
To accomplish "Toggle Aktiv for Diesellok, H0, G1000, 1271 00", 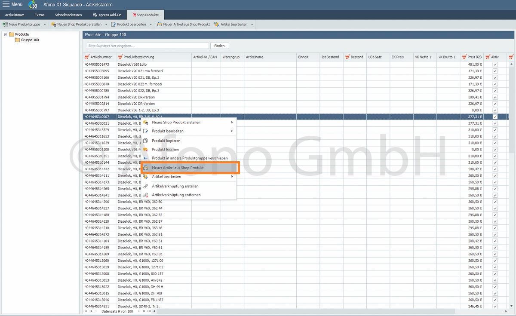I will click(x=495, y=261).
